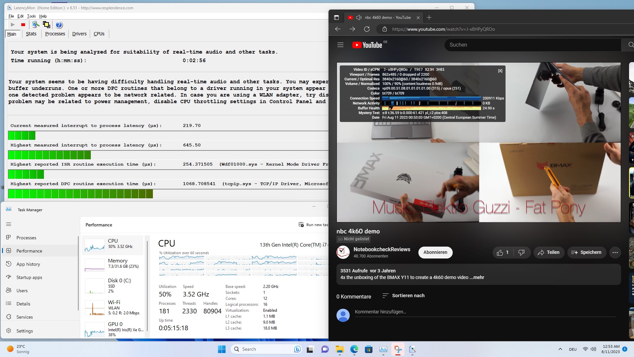Open LatencyMon Tools menu
Viewport: 634px width, 357px height.
coord(31,16)
